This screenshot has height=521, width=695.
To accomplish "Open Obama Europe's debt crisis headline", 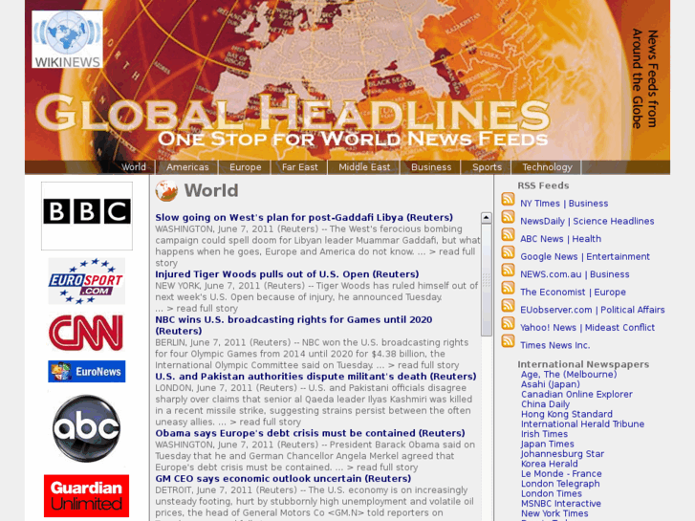I will pos(310,433).
